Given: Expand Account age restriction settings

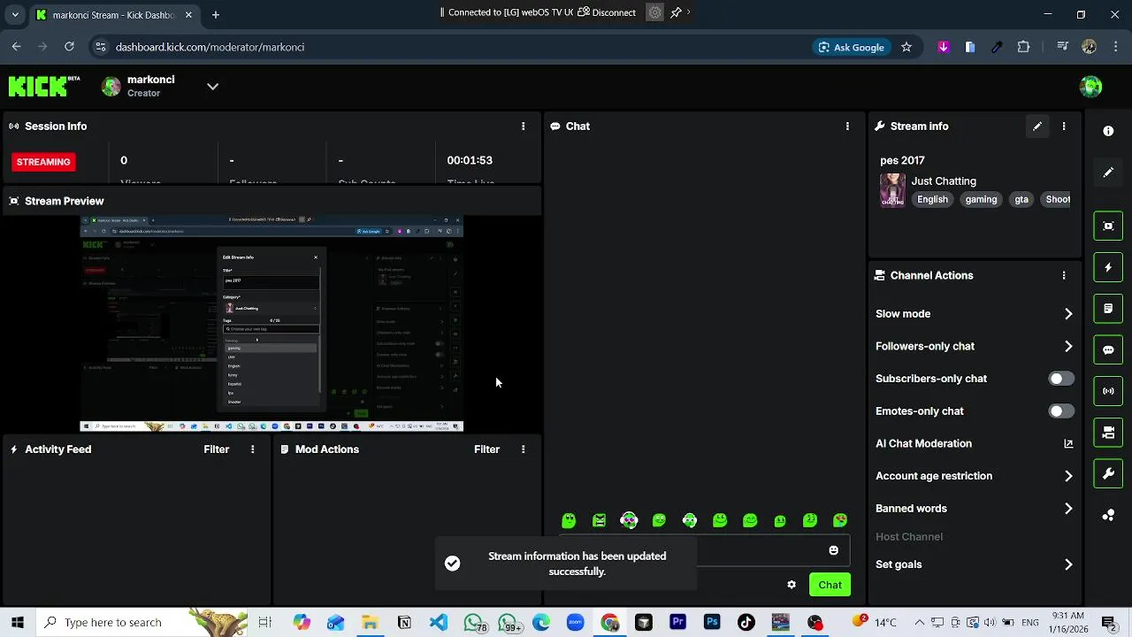Looking at the screenshot, I should 1068,476.
